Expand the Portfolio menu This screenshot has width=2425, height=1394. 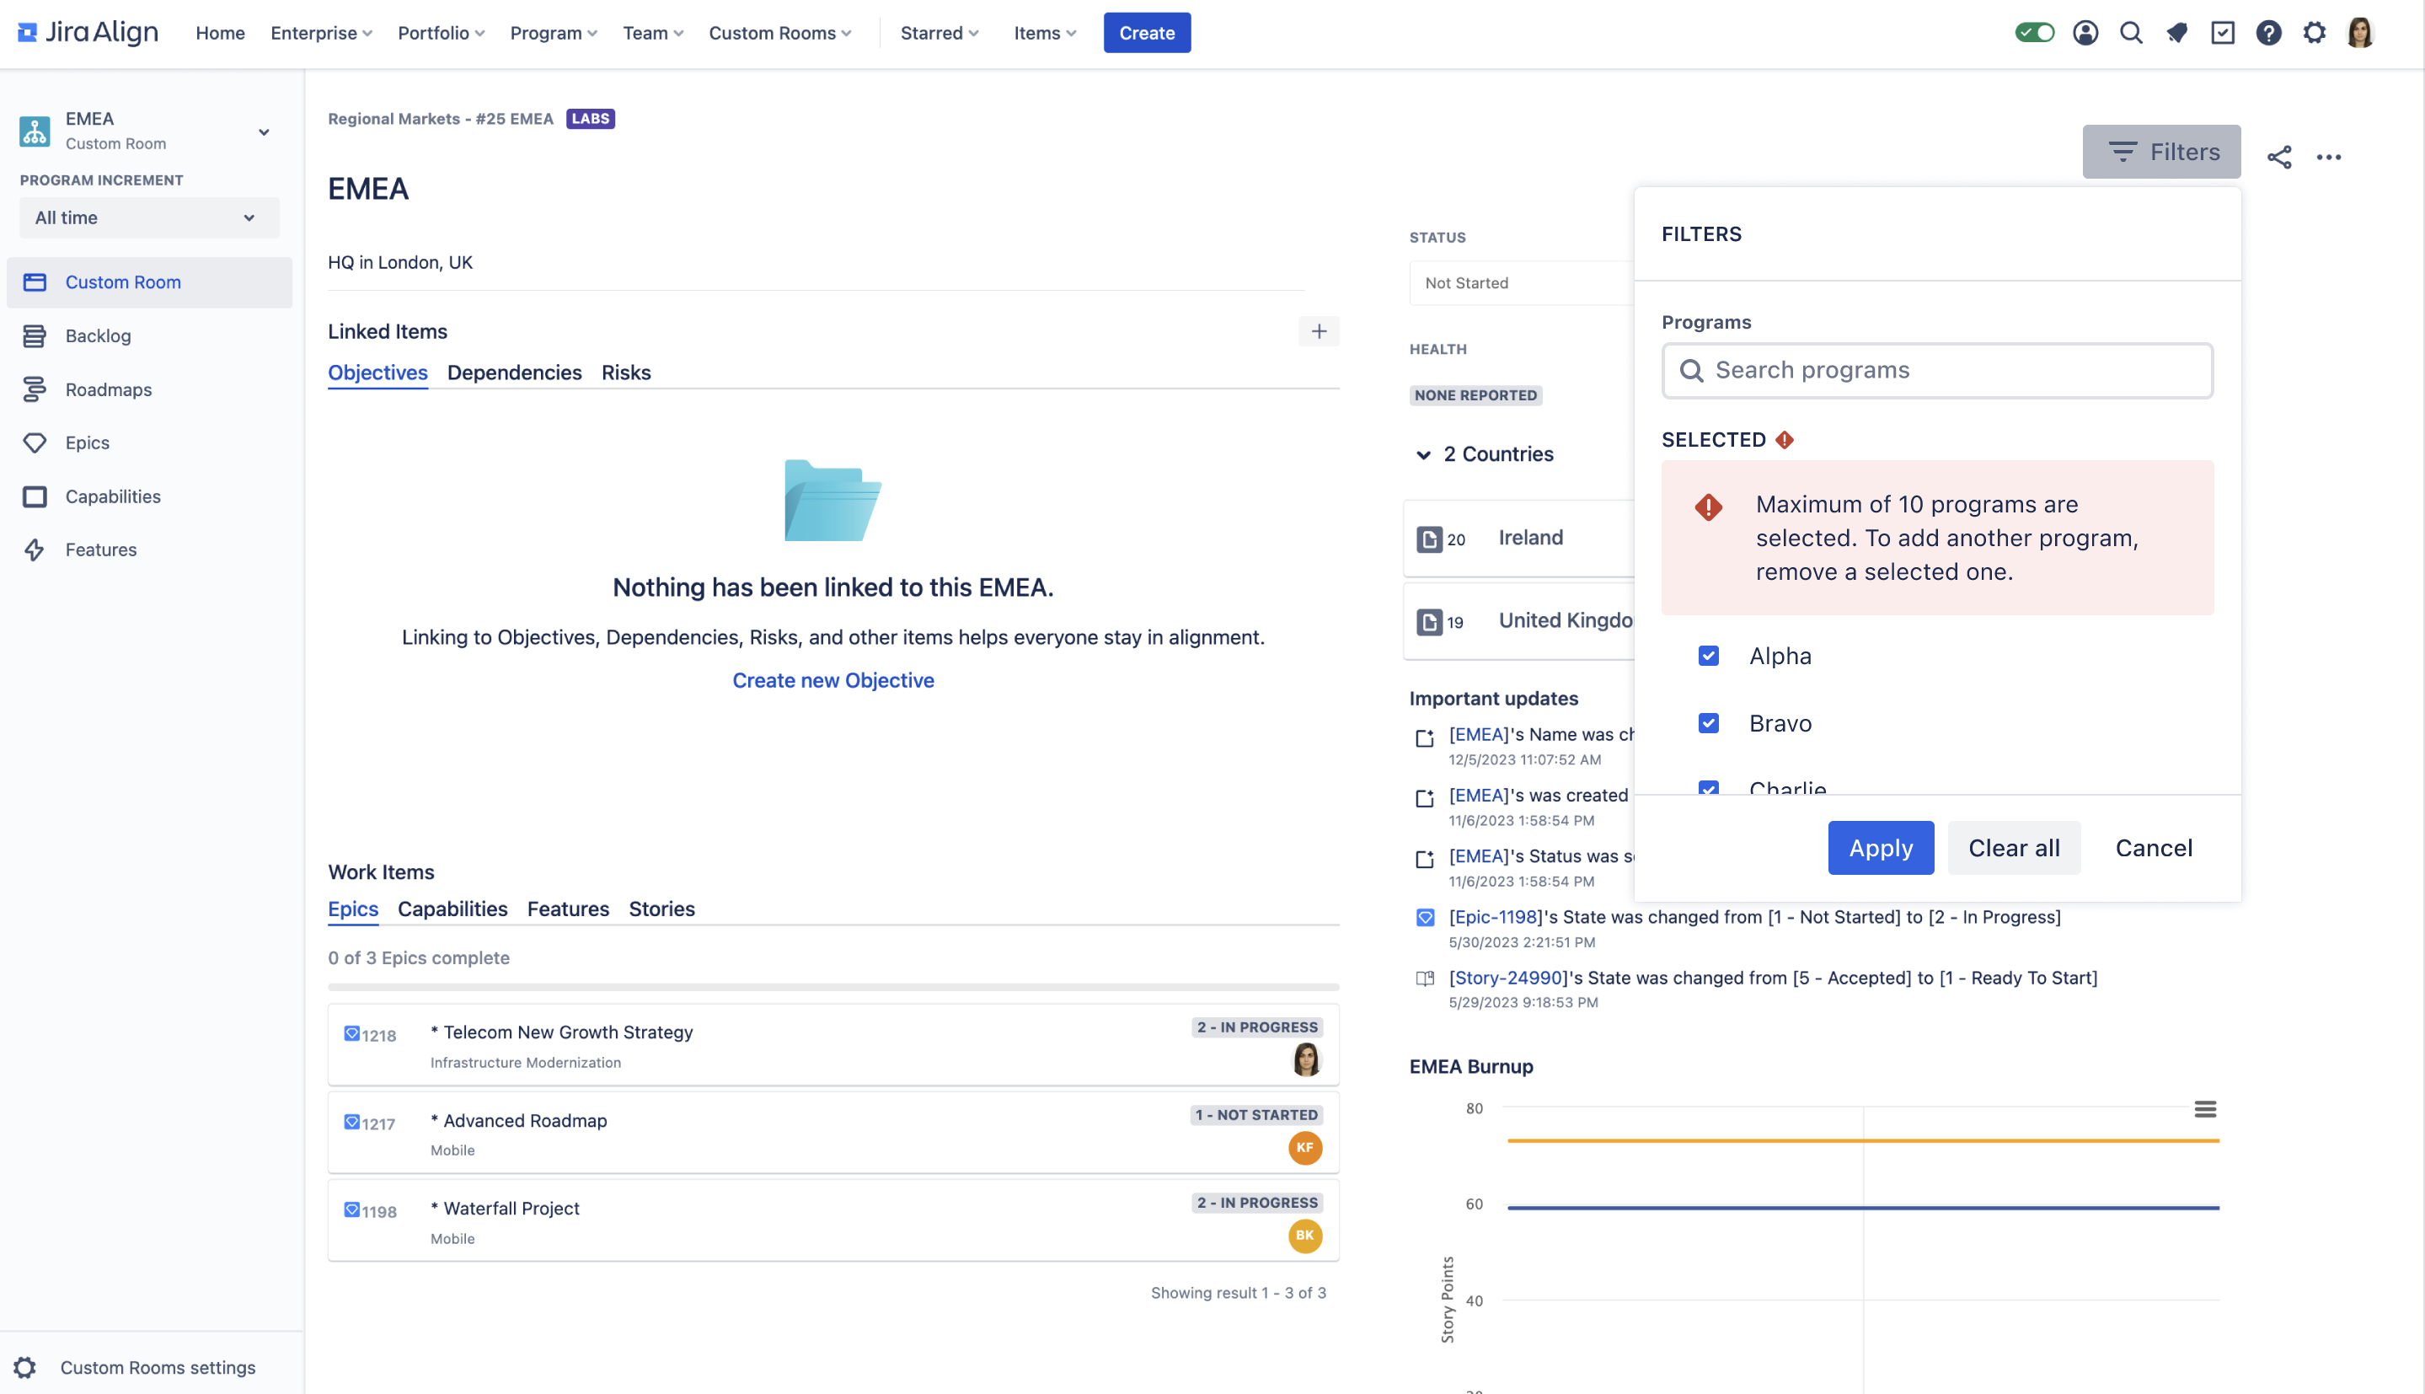pos(442,33)
